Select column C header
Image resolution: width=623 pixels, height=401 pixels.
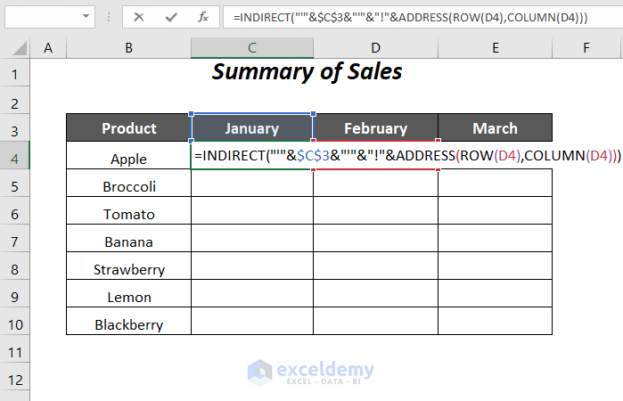pyautogui.click(x=252, y=47)
